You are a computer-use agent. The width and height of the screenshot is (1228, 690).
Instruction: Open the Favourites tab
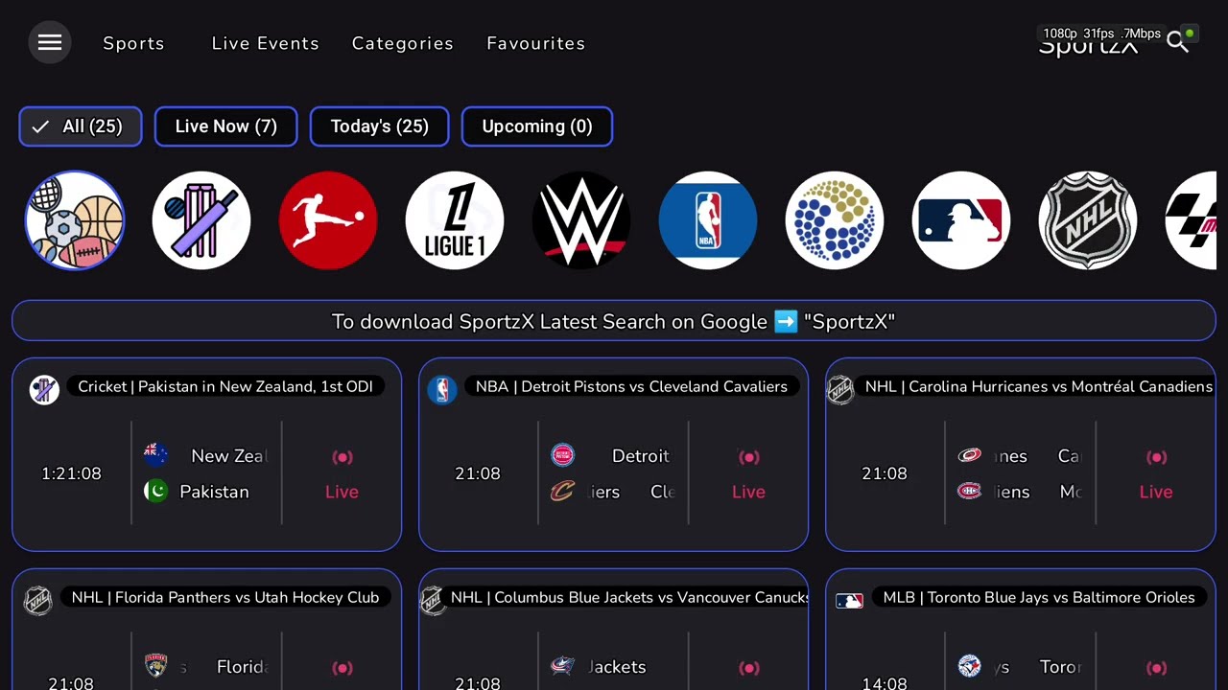(535, 43)
